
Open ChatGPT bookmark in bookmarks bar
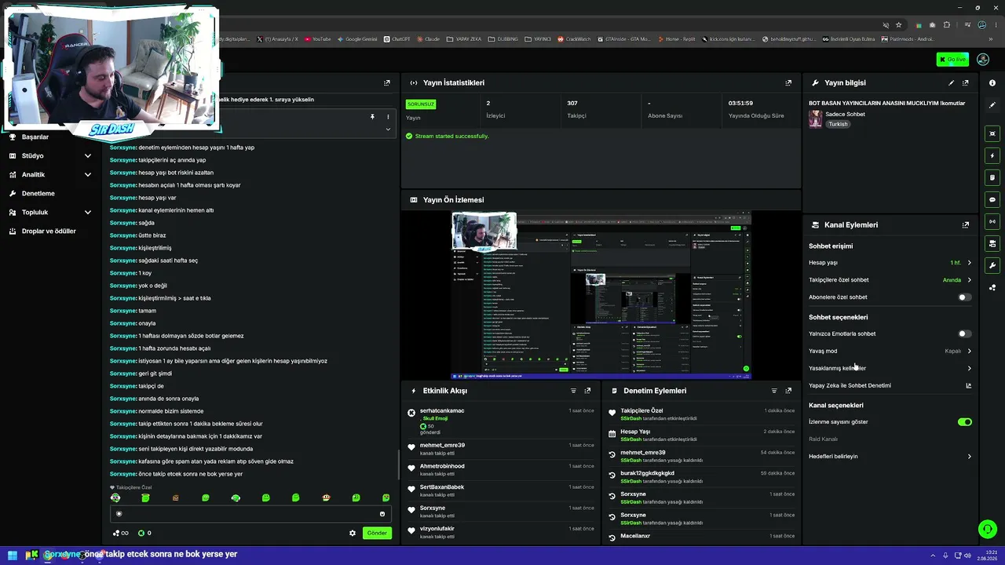[x=397, y=39]
